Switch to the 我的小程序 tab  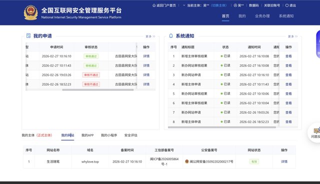[x=109, y=135]
